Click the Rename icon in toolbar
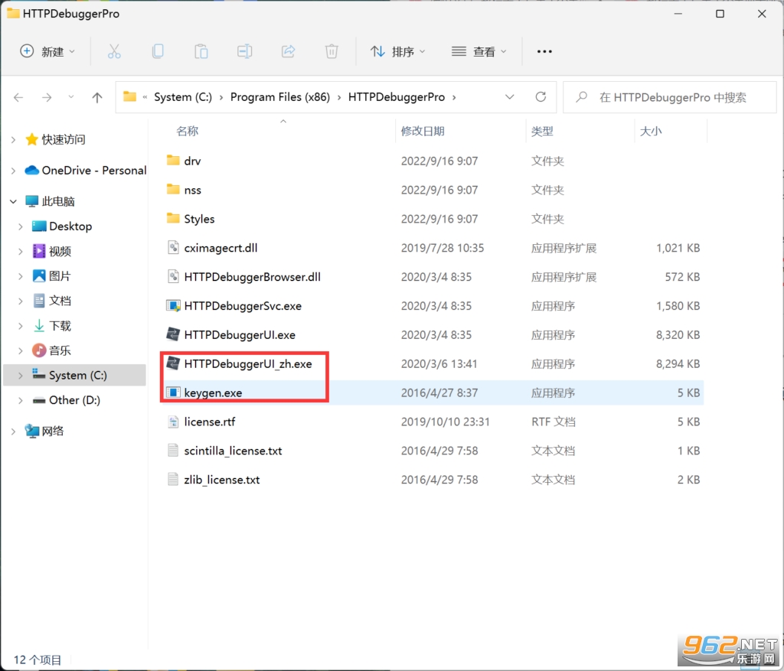Viewport: 784px width, 671px height. tap(244, 51)
